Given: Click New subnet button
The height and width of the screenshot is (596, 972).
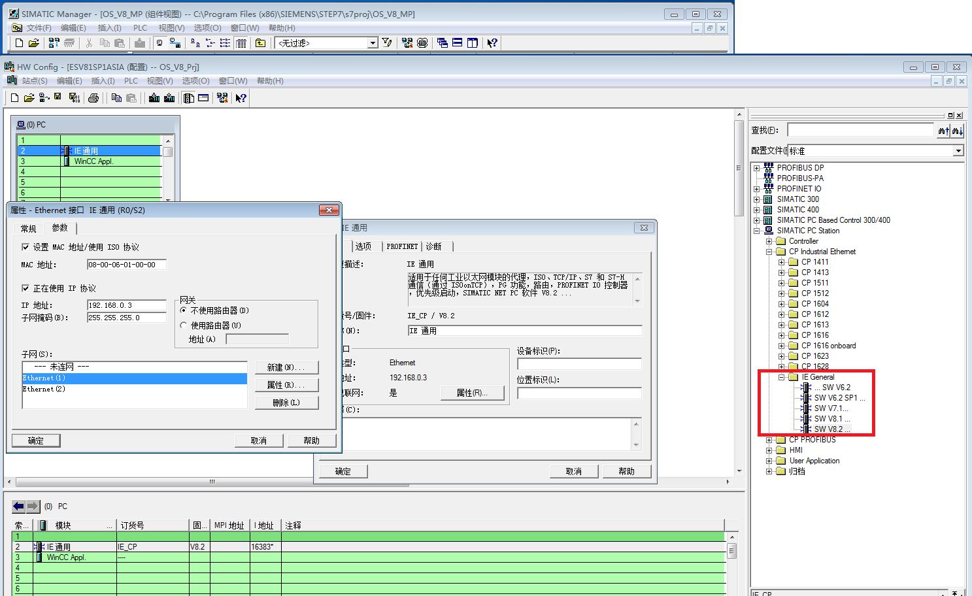Looking at the screenshot, I should pos(286,367).
